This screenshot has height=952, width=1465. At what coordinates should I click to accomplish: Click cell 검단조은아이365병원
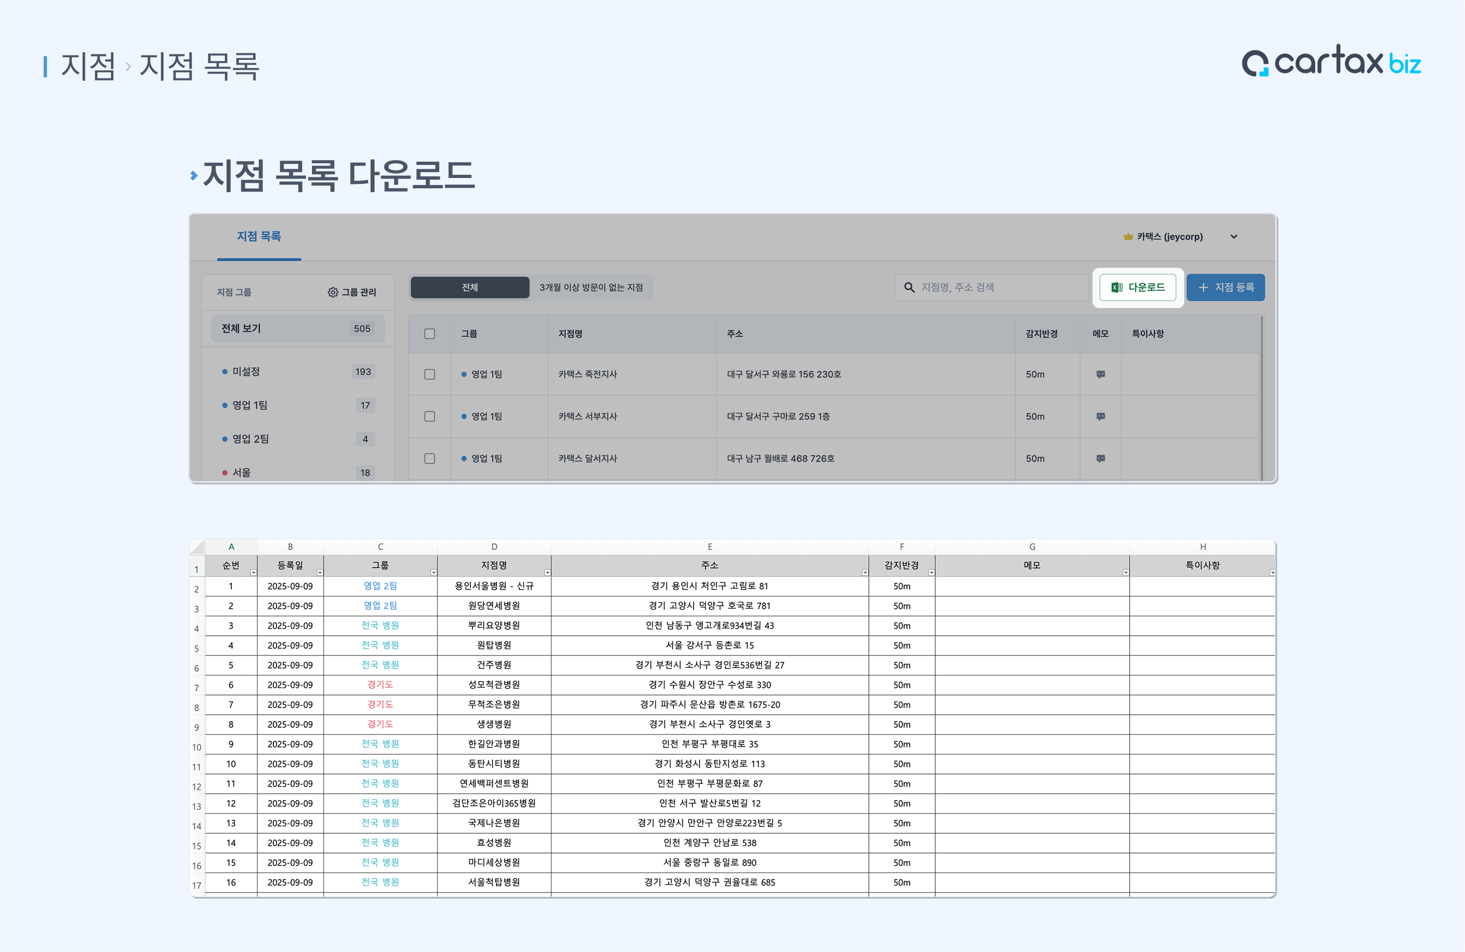pos(494,804)
